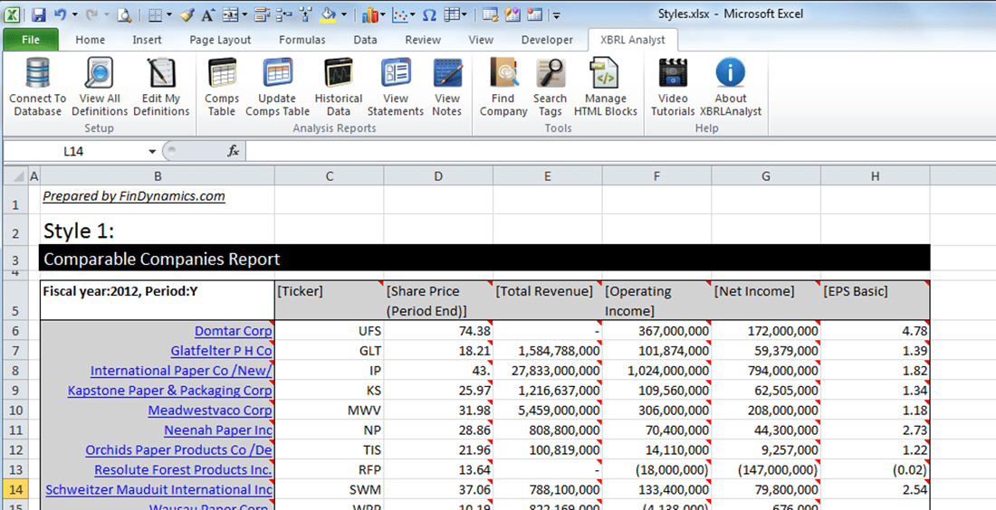
Task: Click Connect To Database icon
Action: click(37, 73)
